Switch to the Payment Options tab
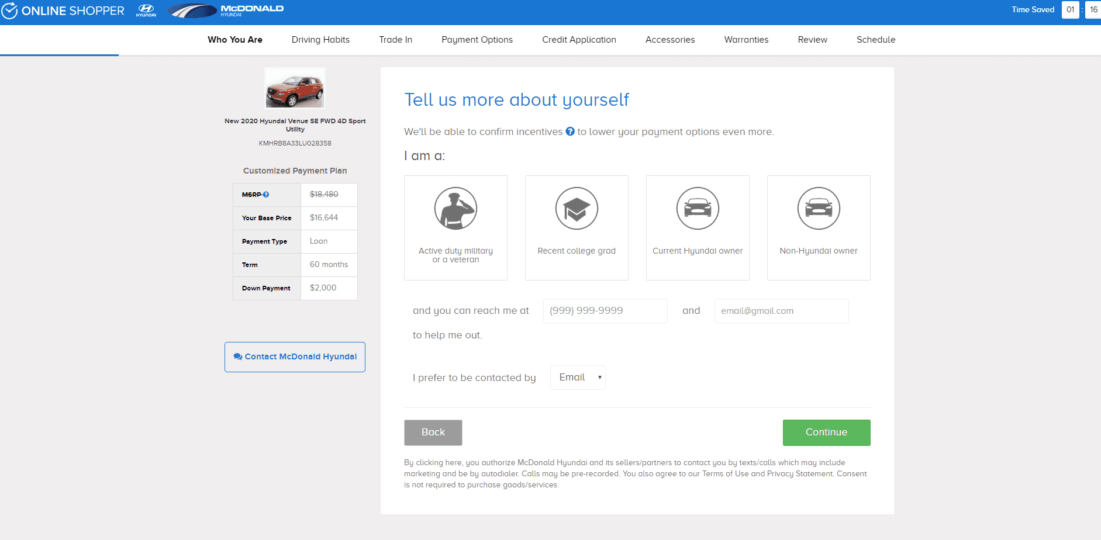 tap(477, 40)
